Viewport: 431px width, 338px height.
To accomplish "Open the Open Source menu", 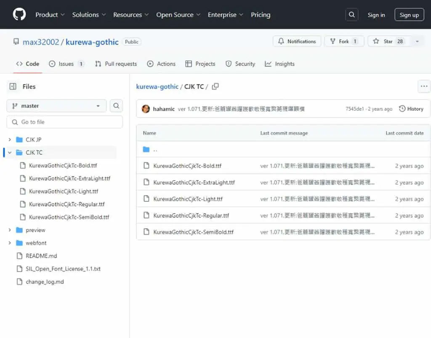I will [178, 15].
